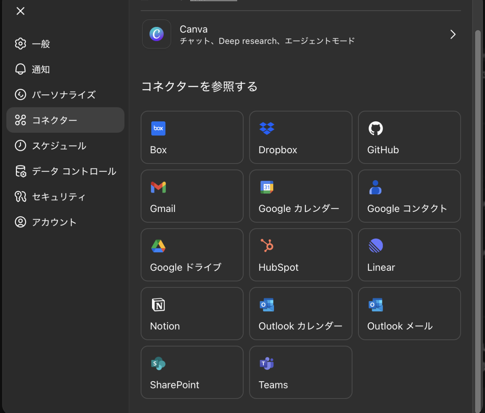Click the Google カレンダー calendar icon

267,187
